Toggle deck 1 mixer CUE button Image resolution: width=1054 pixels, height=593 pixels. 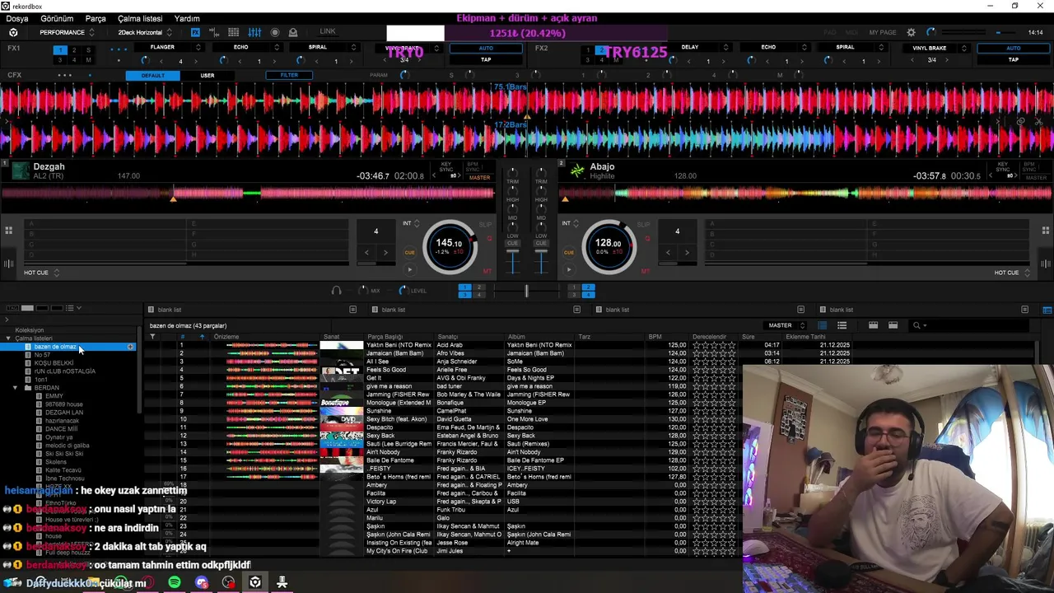(x=512, y=244)
